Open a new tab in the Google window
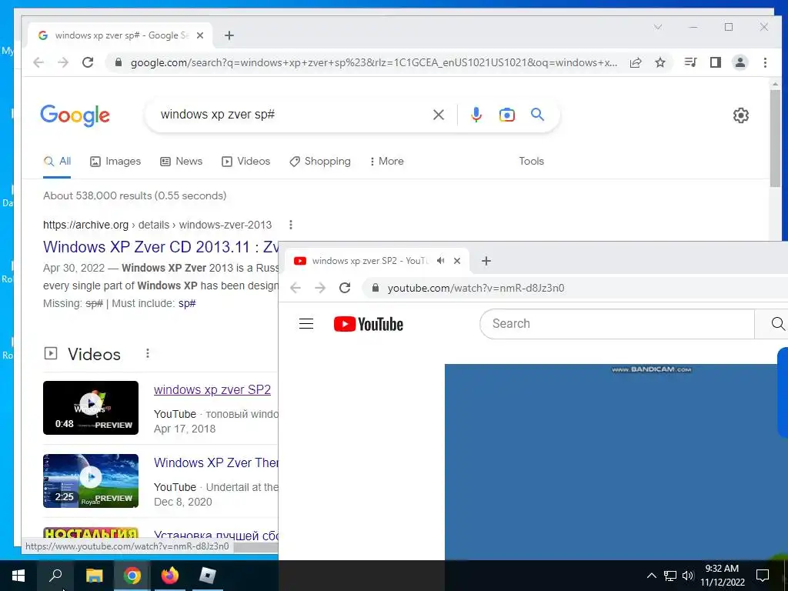 click(x=229, y=35)
